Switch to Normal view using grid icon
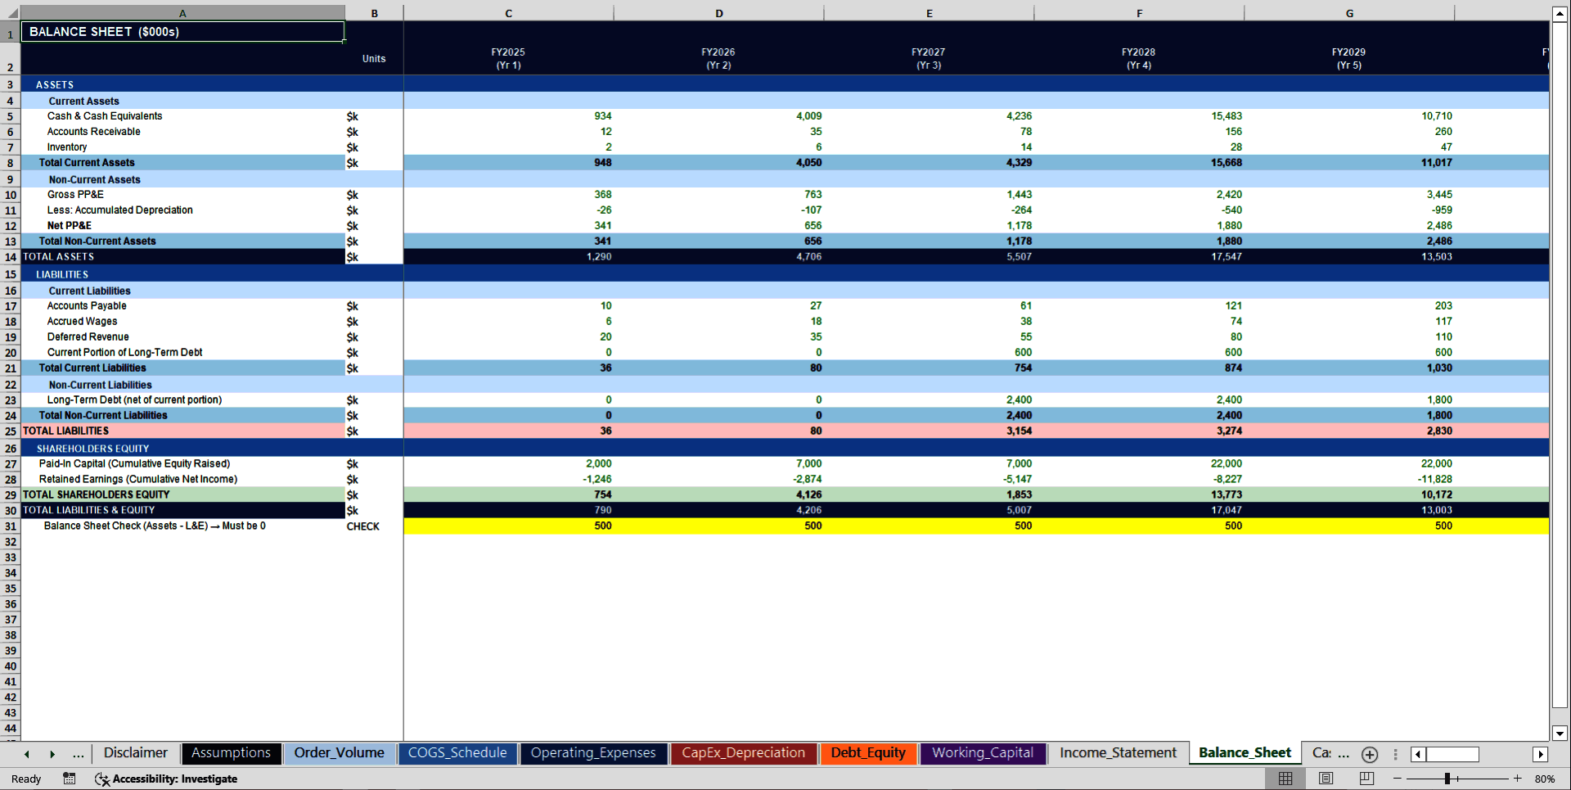 [1285, 779]
